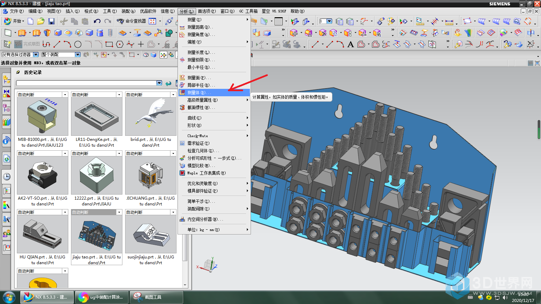Select the Circle sketch curve tool

click(x=78, y=44)
